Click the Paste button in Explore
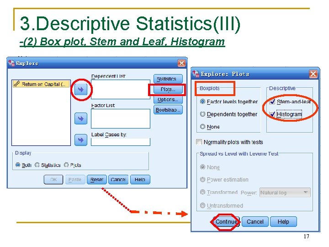This screenshot has width=329, height=247. tap(75, 180)
